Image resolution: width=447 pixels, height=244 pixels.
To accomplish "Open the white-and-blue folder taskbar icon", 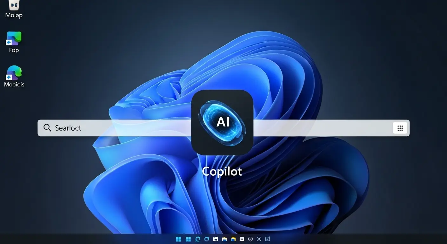I will point(224,239).
